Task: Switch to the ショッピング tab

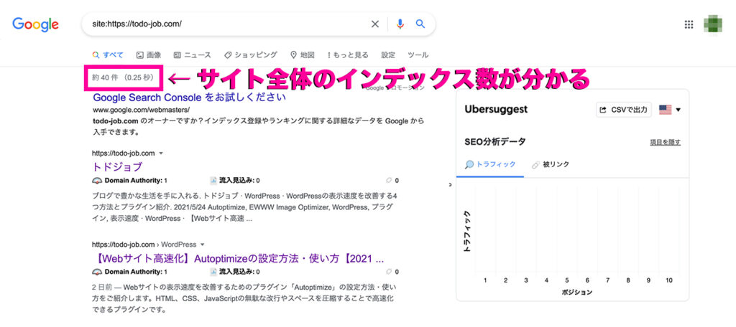Action: coord(251,54)
